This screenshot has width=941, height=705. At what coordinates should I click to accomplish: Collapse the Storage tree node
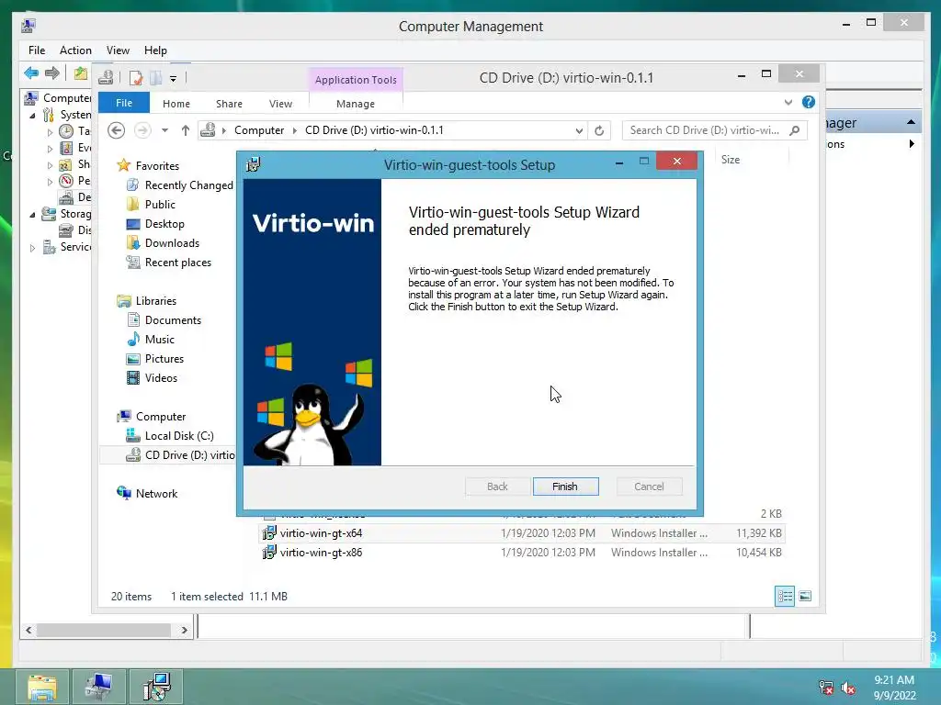pos(32,214)
